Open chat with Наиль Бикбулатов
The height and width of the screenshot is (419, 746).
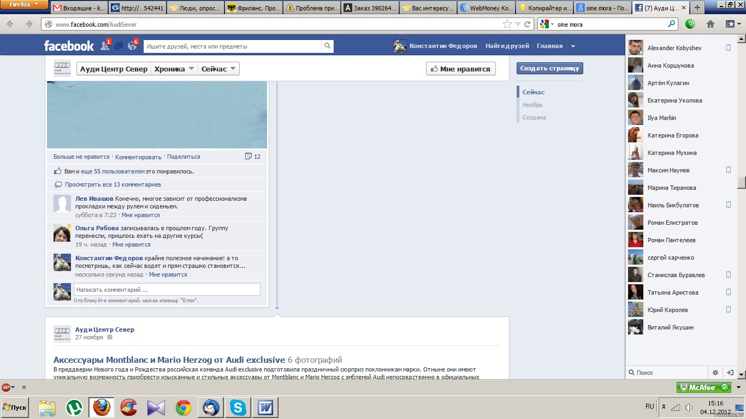[x=680, y=205]
